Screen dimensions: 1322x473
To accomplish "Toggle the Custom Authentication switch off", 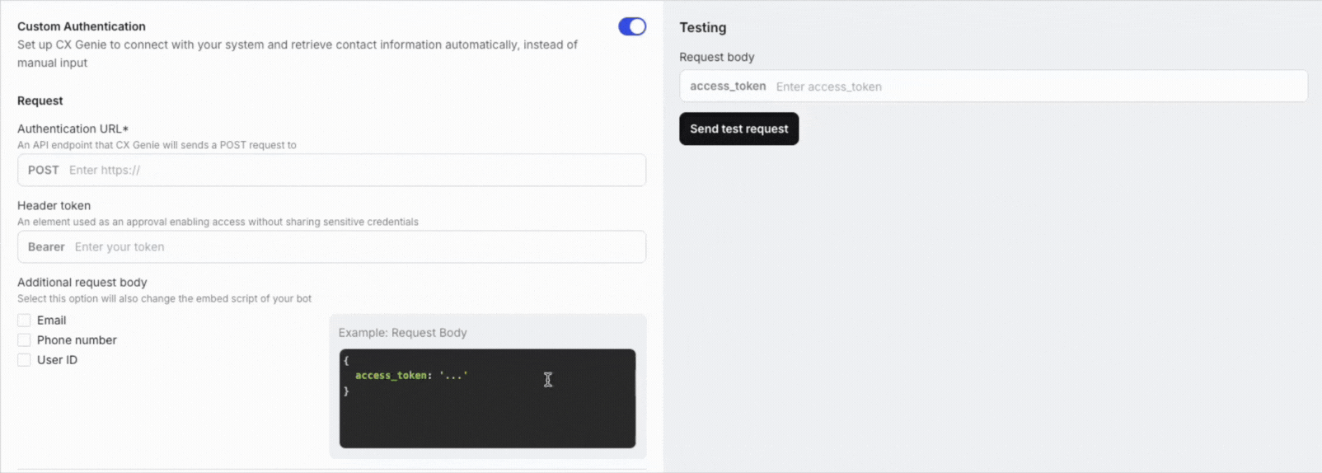I will click(x=632, y=26).
